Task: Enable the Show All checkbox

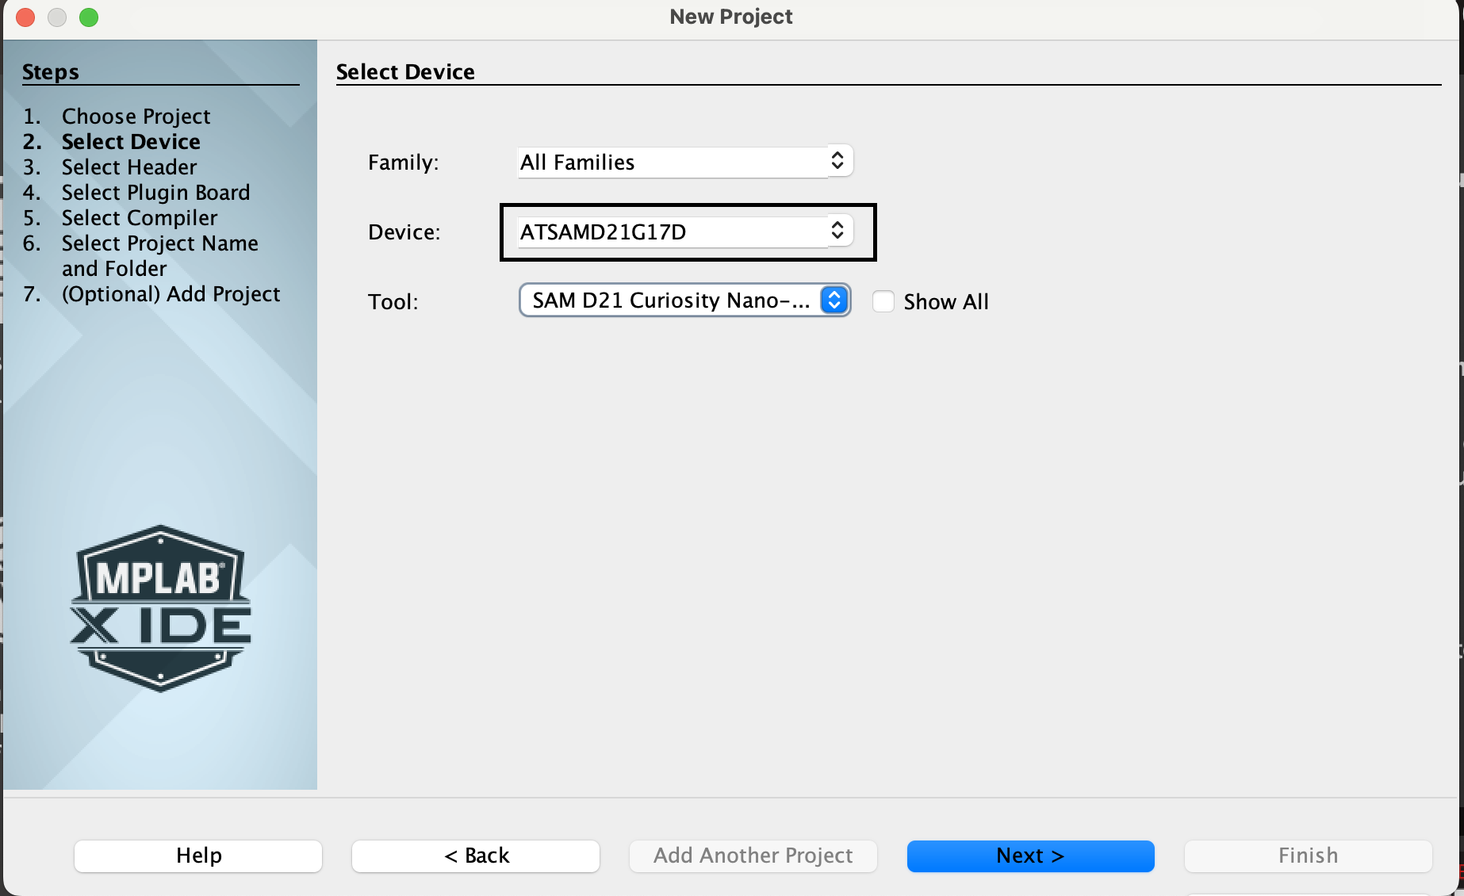Action: tap(883, 301)
